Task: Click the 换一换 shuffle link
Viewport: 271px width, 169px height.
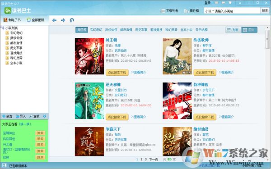Action: point(25,124)
